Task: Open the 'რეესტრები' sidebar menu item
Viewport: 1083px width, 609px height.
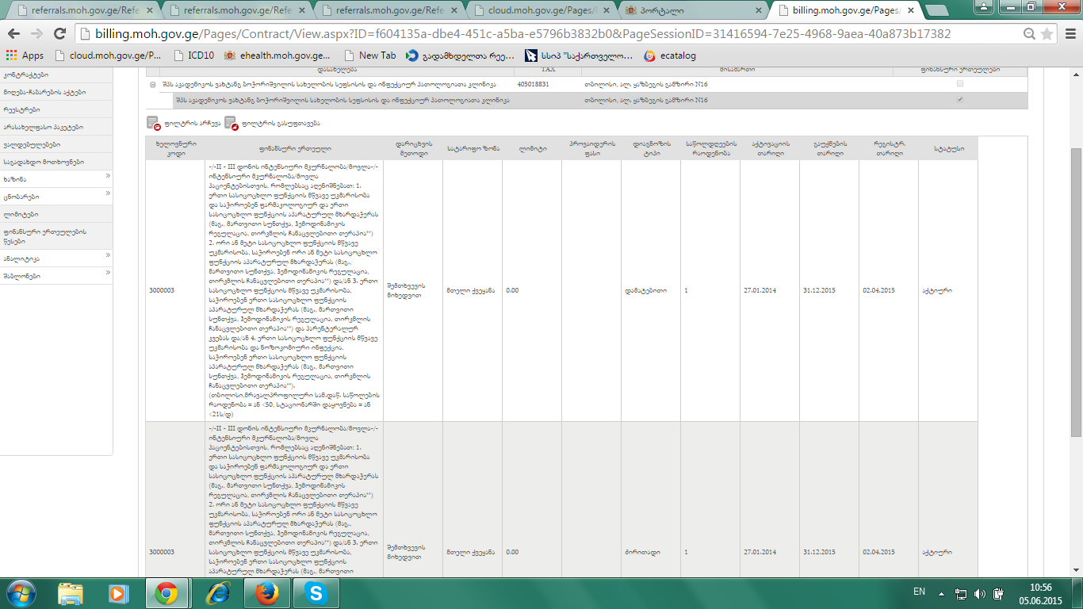Action: click(x=22, y=109)
